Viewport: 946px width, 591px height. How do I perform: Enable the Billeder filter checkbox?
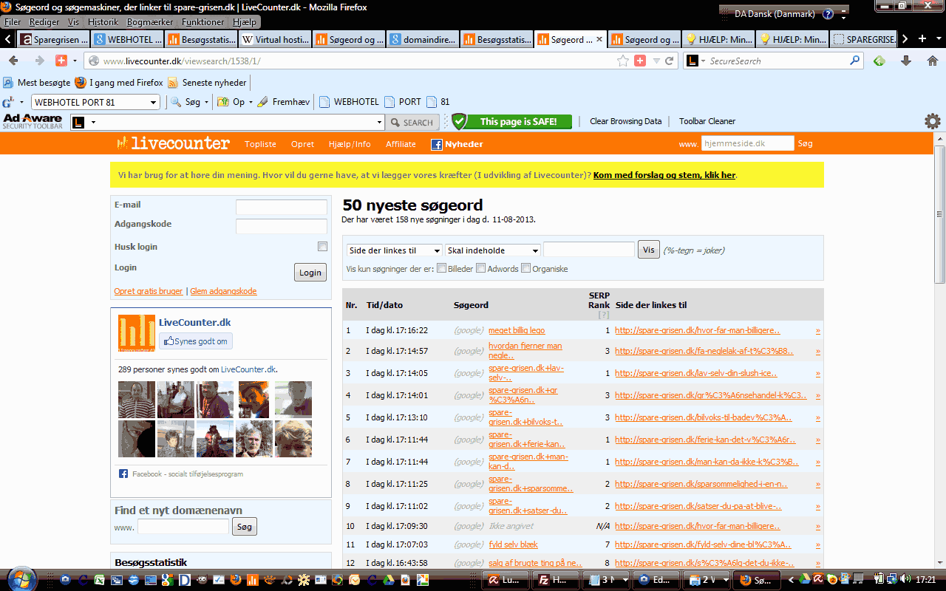pos(441,268)
